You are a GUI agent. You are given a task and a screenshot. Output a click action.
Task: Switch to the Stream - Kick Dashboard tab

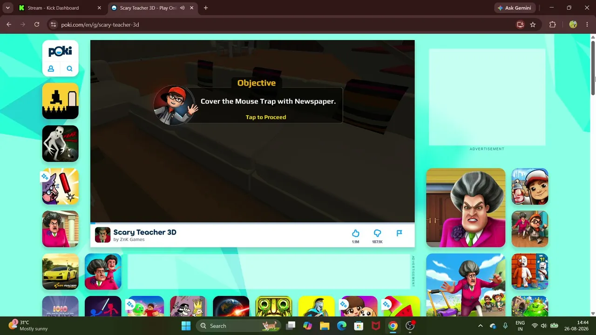tap(60, 8)
